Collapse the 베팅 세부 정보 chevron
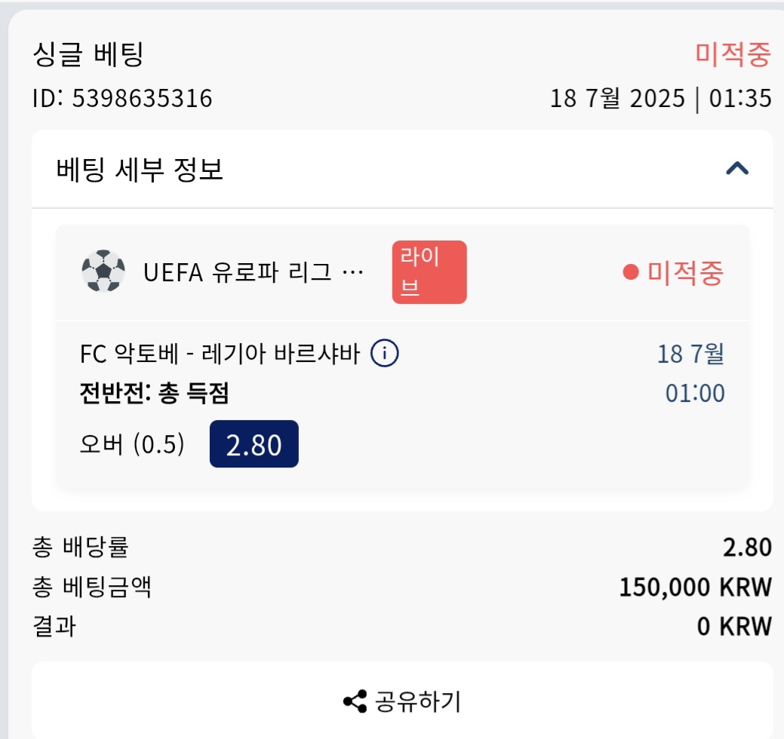Image resolution: width=784 pixels, height=739 pixels. (x=737, y=169)
